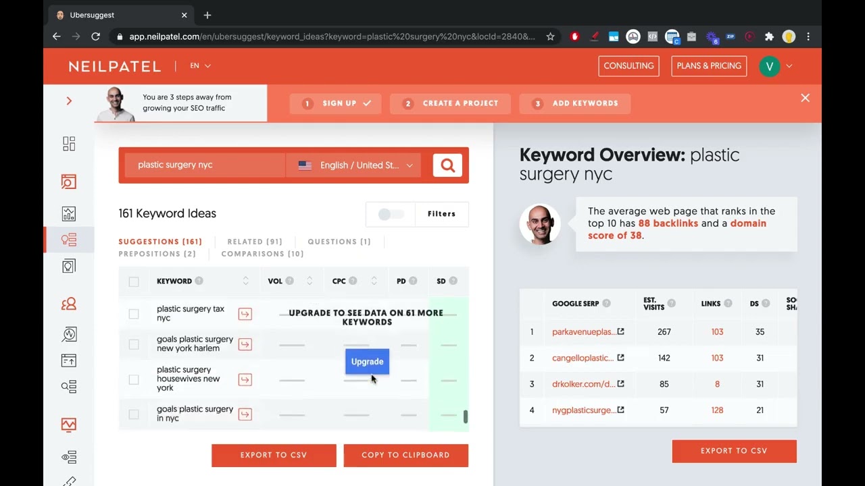Open the Chrome three-dot menu
Viewport: 865px width, 486px height.
[808, 36]
